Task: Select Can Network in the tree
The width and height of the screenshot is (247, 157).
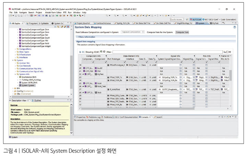Action: [25, 66]
